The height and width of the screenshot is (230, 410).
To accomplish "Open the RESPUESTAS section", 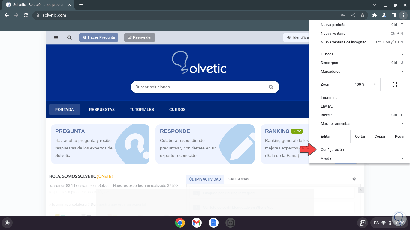I will pos(102,109).
